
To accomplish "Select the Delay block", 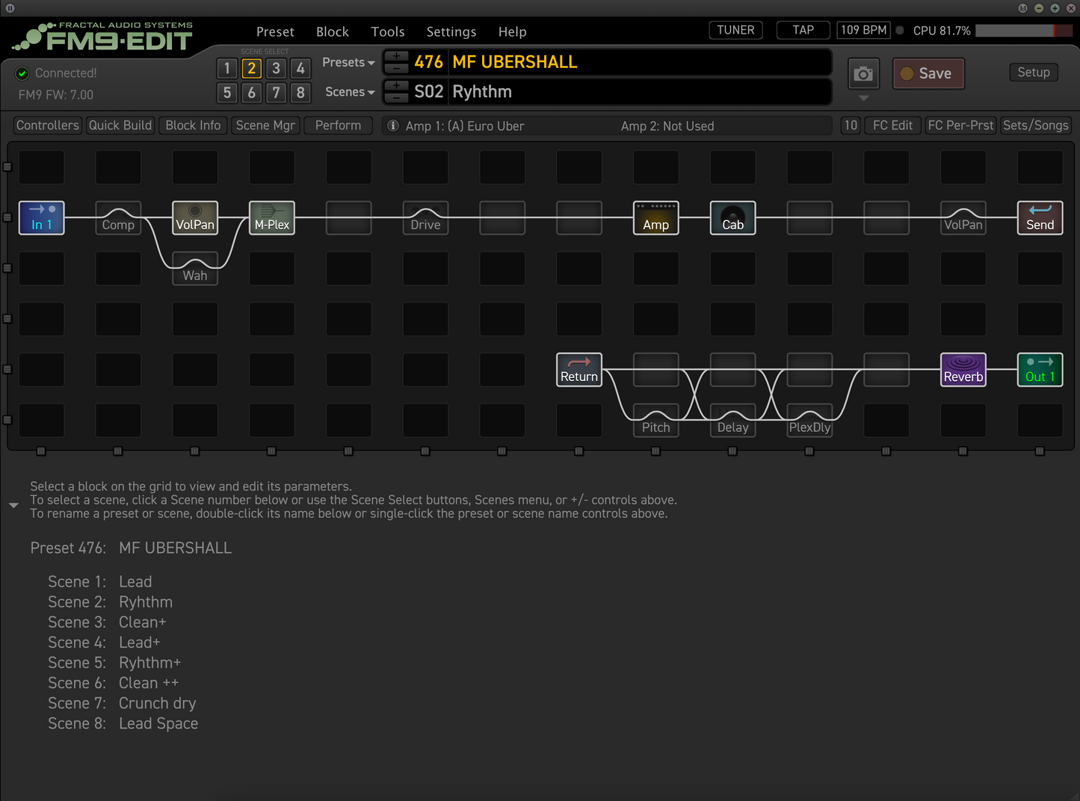I will tap(732, 421).
